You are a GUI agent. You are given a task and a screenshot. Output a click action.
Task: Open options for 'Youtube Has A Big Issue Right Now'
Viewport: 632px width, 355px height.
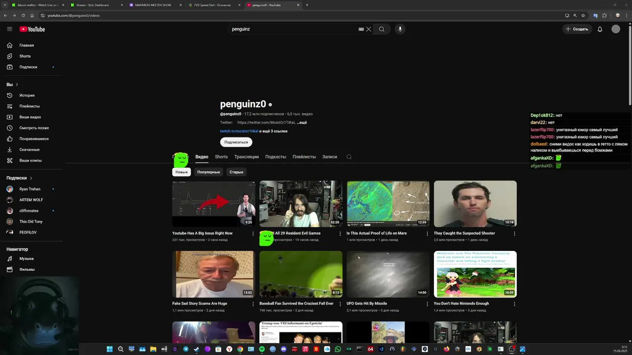coord(253,234)
